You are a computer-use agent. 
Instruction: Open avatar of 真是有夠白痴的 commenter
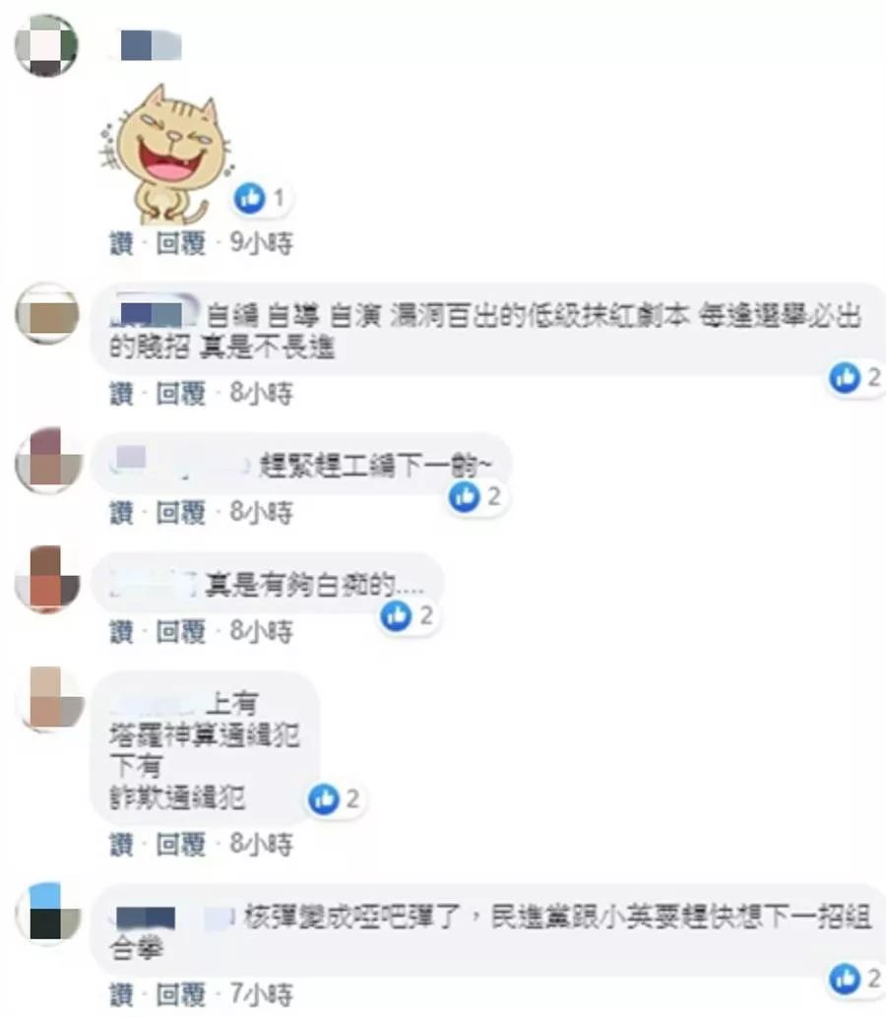click(x=47, y=580)
